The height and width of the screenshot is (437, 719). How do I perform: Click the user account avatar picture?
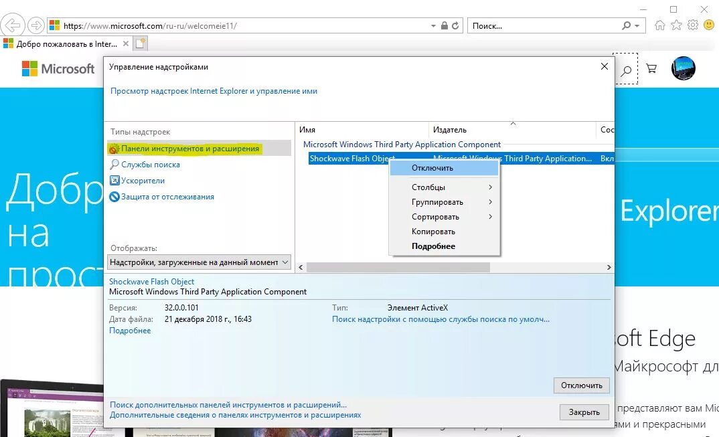click(x=683, y=68)
